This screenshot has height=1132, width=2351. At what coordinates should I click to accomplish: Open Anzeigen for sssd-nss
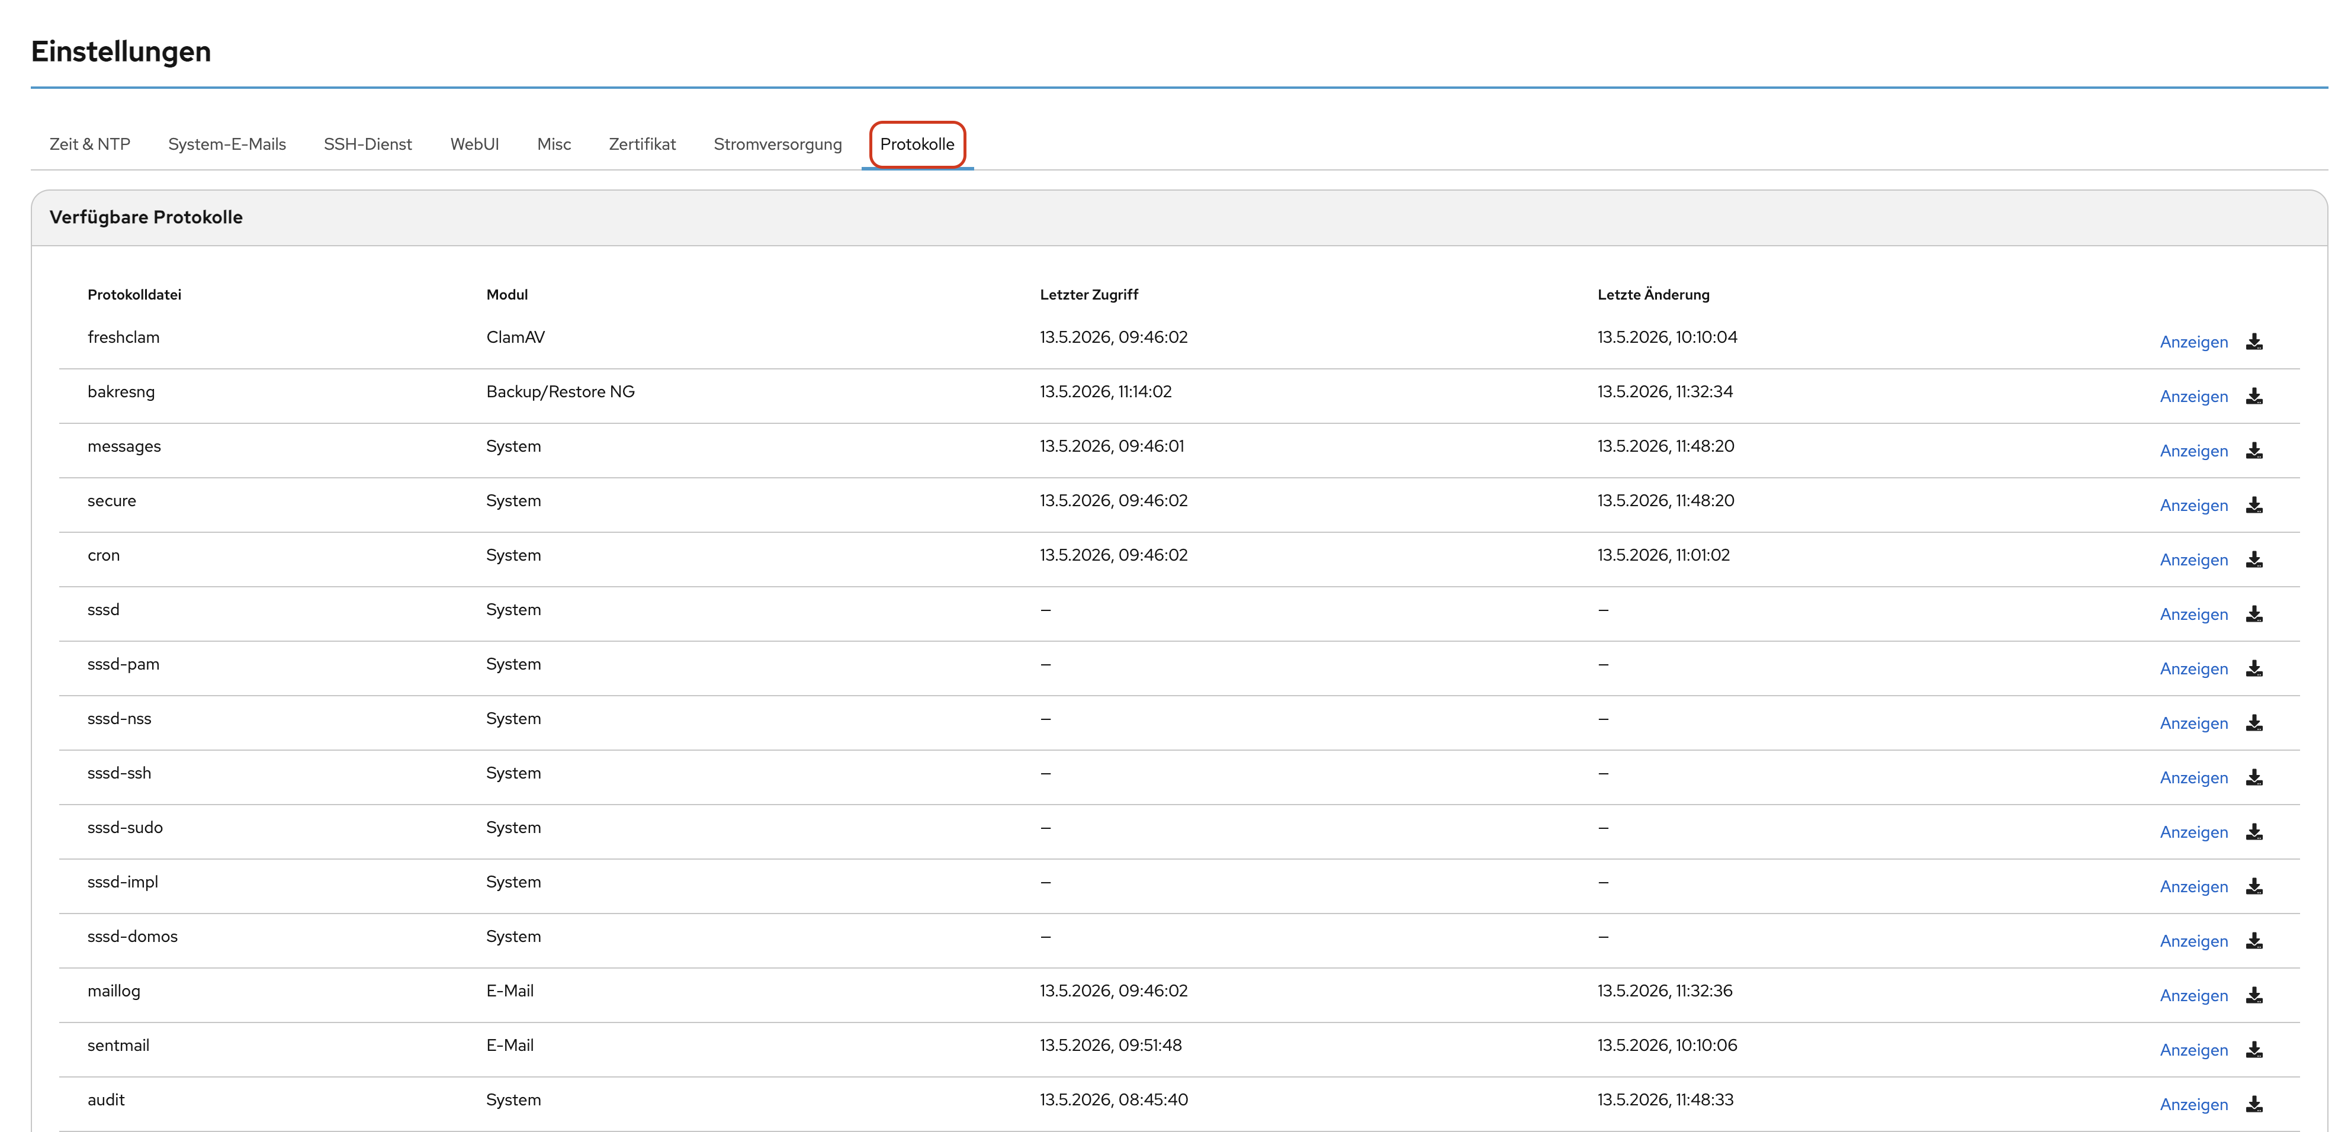pyautogui.click(x=2193, y=723)
